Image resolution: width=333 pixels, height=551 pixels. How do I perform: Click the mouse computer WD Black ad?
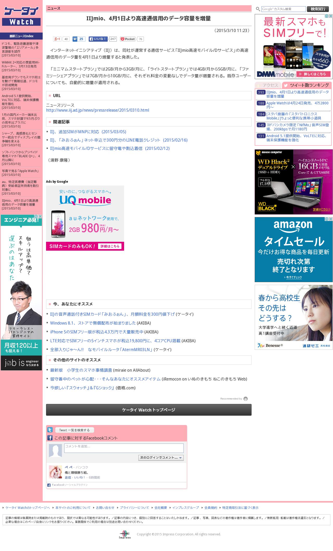click(x=294, y=182)
